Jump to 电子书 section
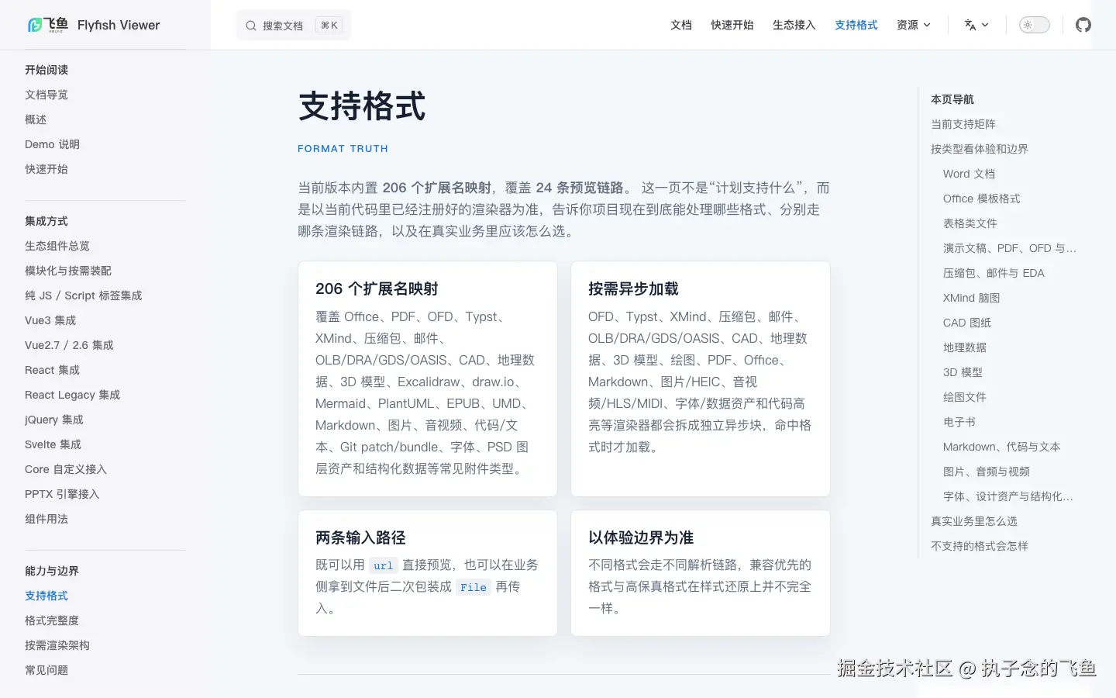The width and height of the screenshot is (1116, 698). 959,422
